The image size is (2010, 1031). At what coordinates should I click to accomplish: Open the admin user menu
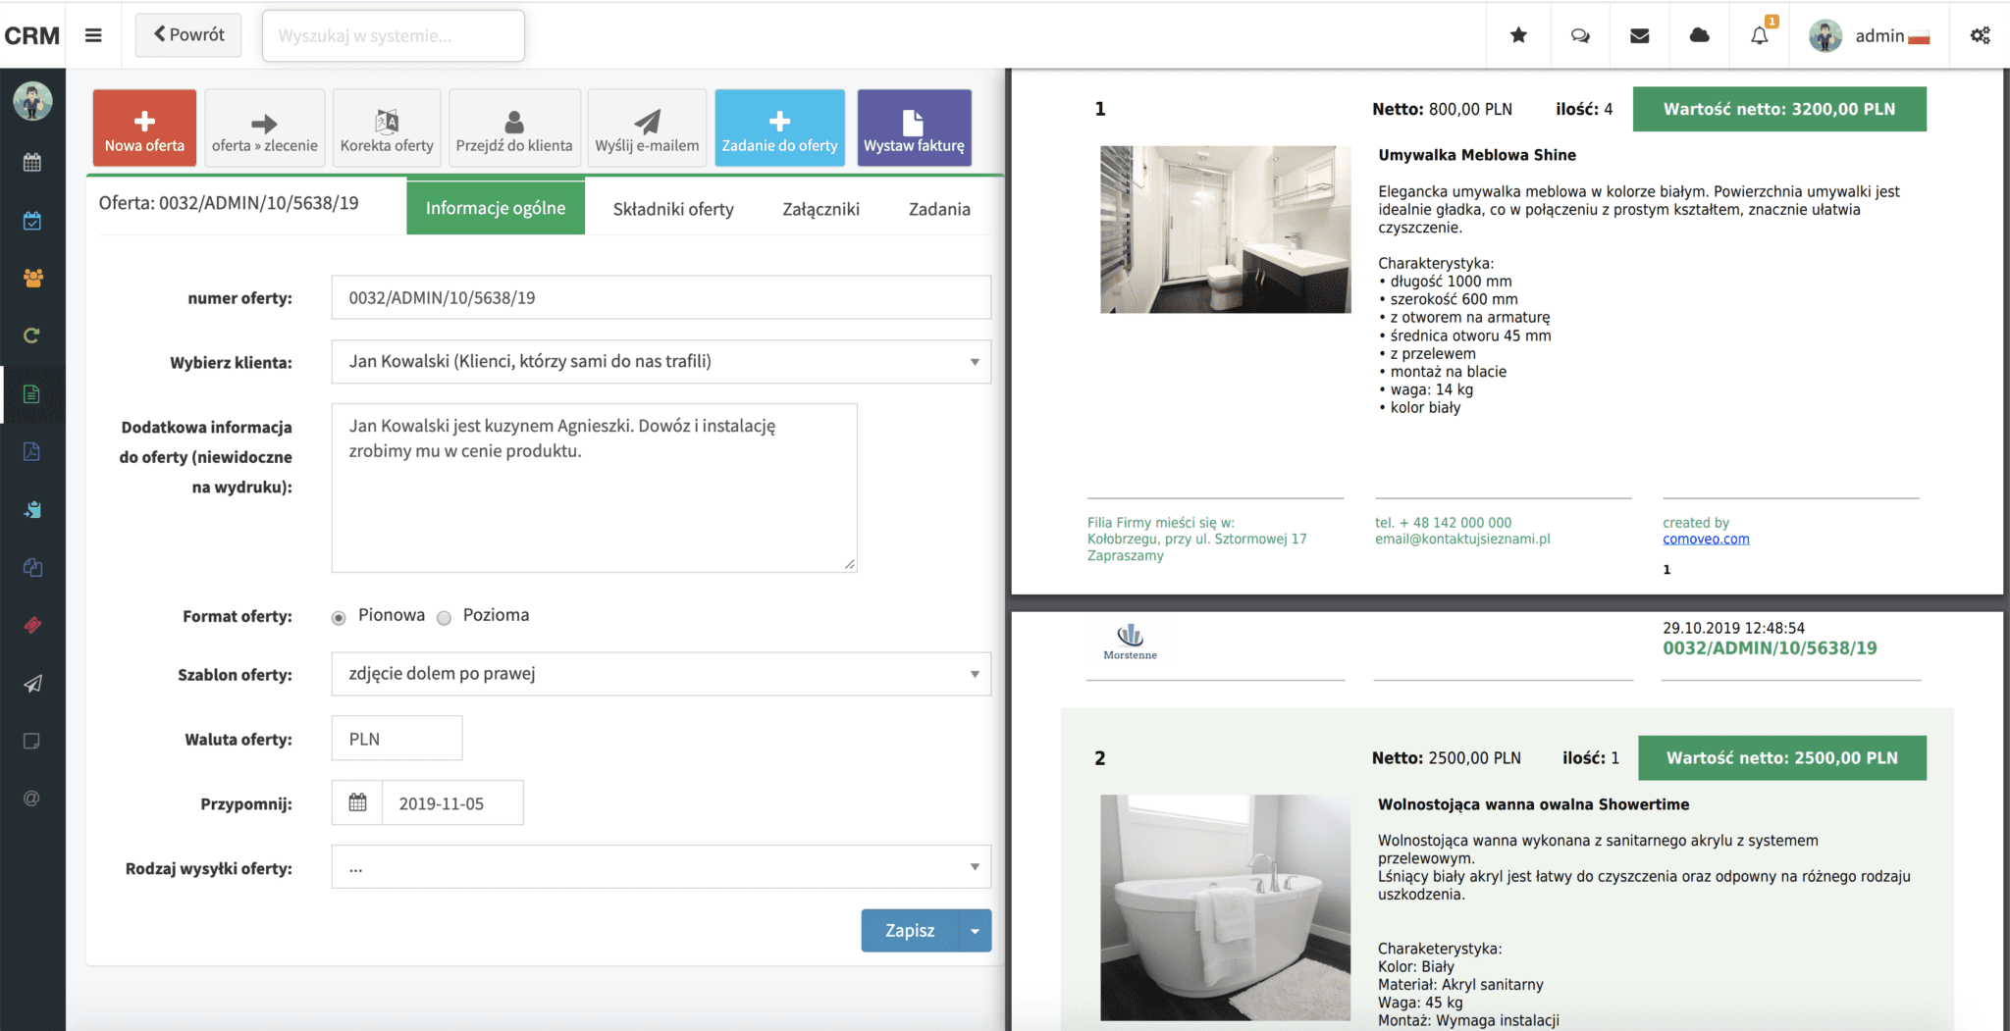click(x=1870, y=35)
